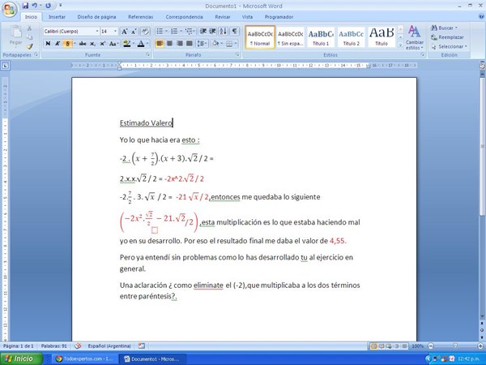Toggle bold (N) formatting
The image size is (486, 365).
48,44
